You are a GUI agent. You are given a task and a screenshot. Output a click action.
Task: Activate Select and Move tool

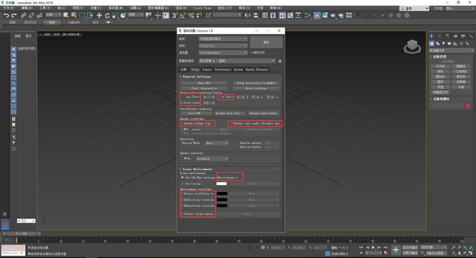click(x=99, y=15)
